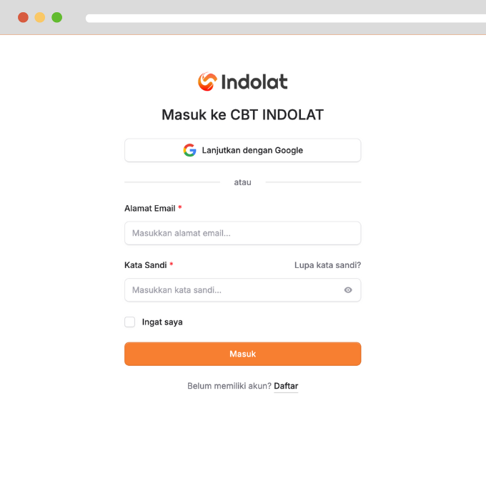Viewport: 486px width, 486px height.
Task: Click the "Alamat Email" field label
Action: point(150,208)
